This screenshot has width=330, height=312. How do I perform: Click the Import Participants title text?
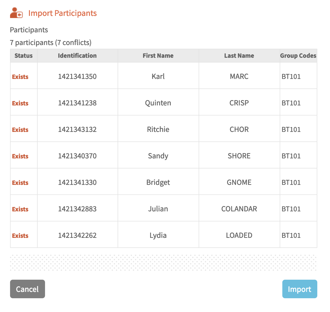(63, 13)
